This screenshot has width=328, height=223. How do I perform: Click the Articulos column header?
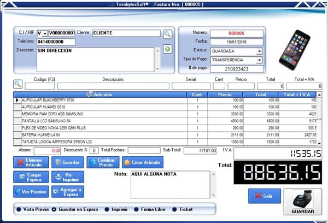[100, 95]
